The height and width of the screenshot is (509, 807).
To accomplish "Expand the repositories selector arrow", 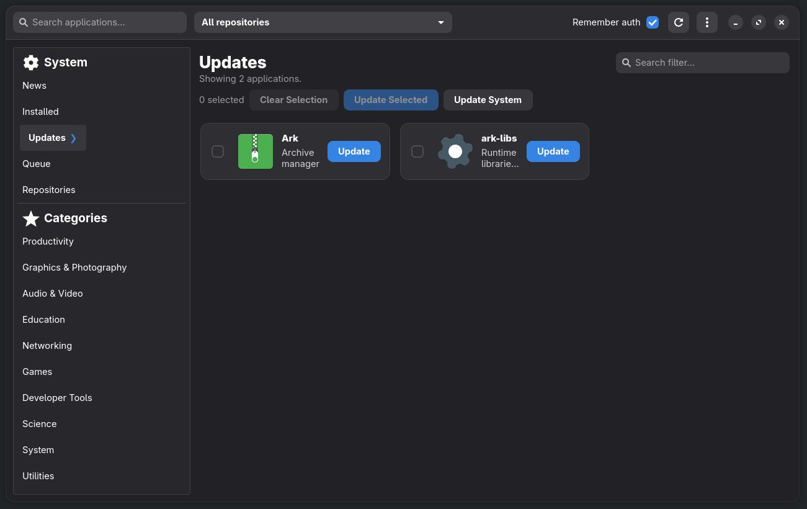I will pyautogui.click(x=440, y=22).
